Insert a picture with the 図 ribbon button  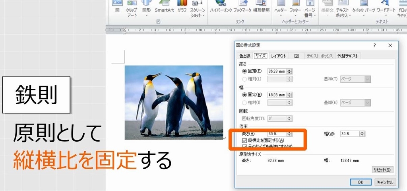[x=117, y=7]
